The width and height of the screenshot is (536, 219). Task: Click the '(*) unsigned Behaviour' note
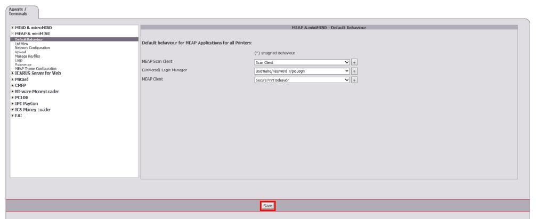[275, 53]
